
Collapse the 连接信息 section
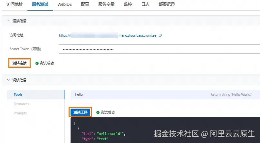8,21
